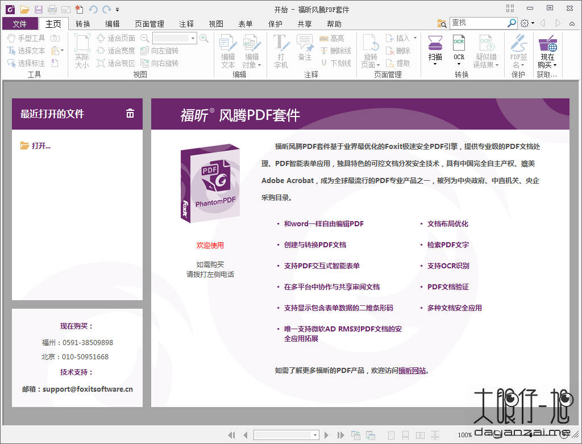Switch to the 保护 ribbon tab
Image resolution: width=582 pixels, height=444 pixels.
point(275,24)
